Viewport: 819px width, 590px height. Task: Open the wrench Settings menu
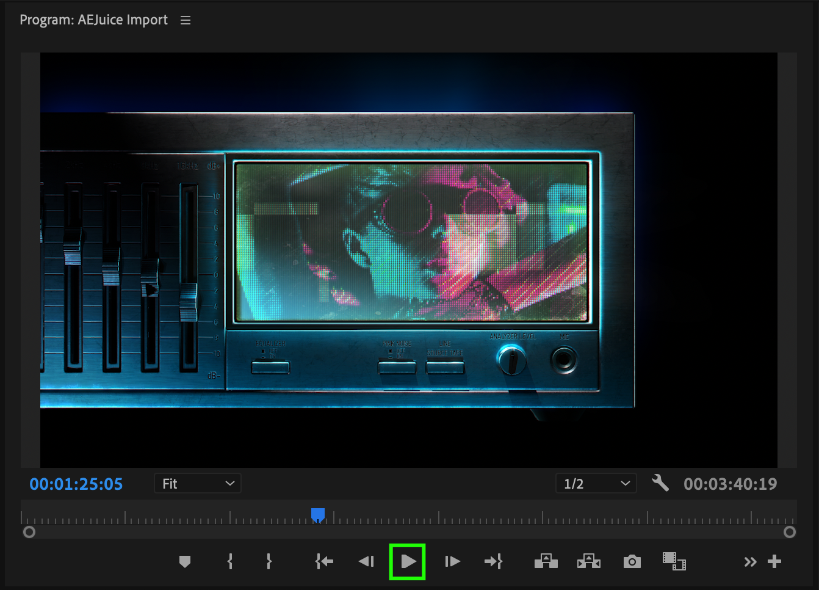(660, 483)
